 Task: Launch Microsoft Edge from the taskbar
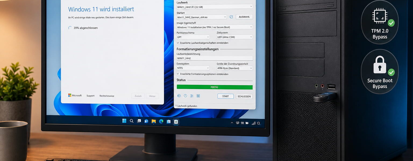(161, 121)
